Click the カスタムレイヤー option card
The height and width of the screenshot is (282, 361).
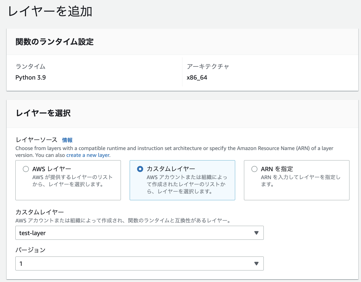(x=182, y=180)
